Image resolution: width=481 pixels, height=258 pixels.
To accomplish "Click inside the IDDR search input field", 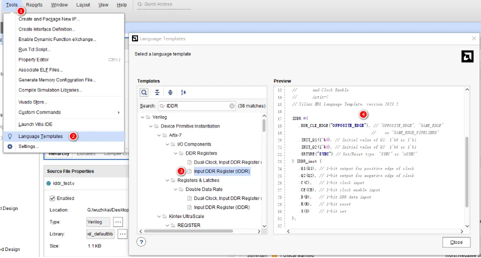I will (x=197, y=106).
